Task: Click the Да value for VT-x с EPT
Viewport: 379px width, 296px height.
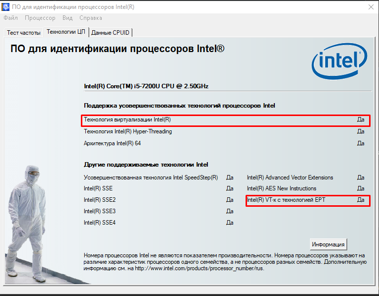Action: 361,200
